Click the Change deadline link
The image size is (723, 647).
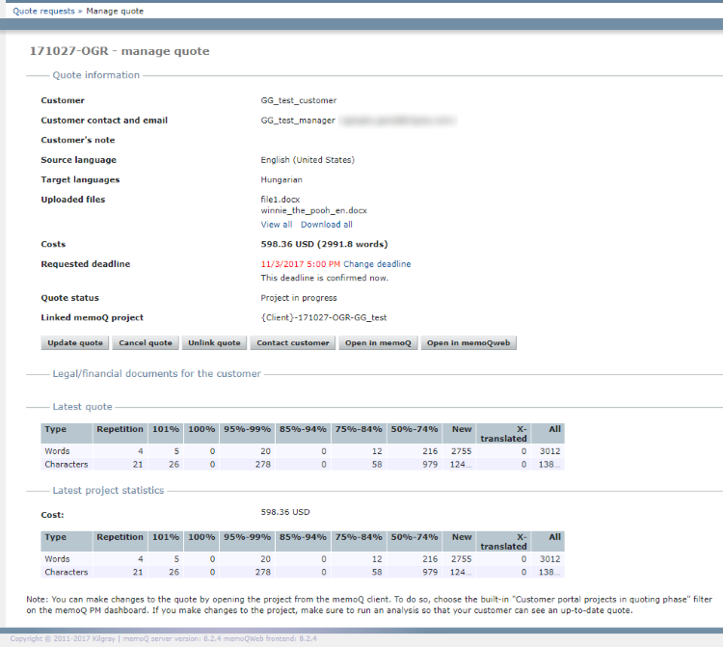point(377,264)
